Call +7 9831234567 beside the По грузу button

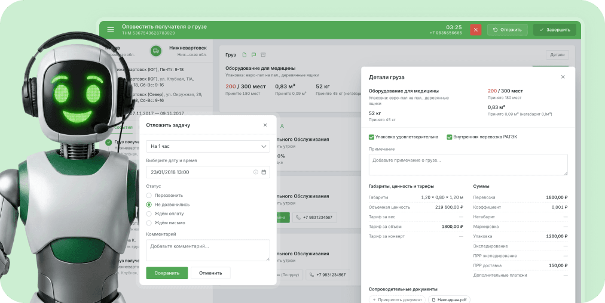coord(328,275)
